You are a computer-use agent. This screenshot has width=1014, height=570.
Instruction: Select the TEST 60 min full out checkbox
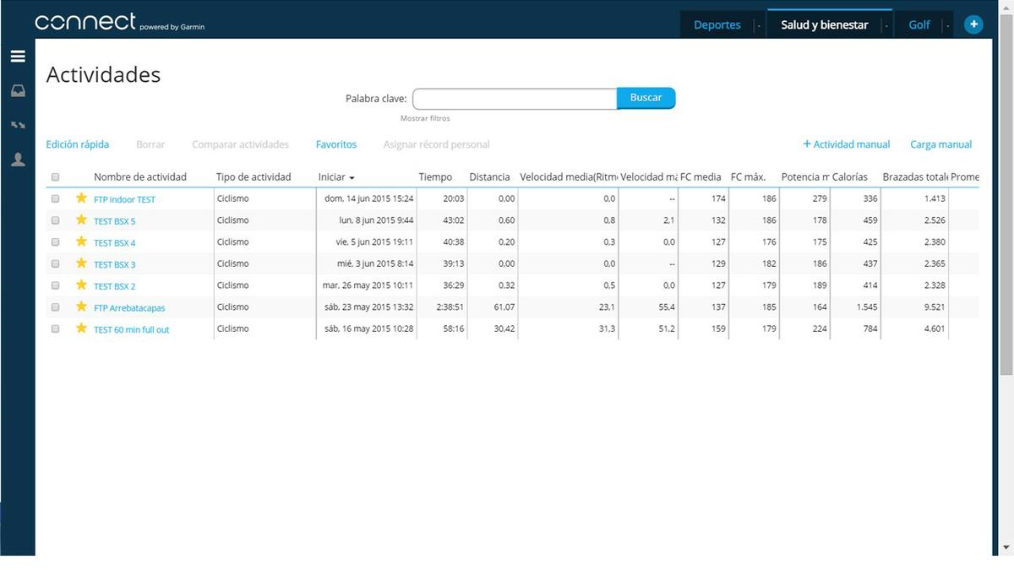[56, 328]
